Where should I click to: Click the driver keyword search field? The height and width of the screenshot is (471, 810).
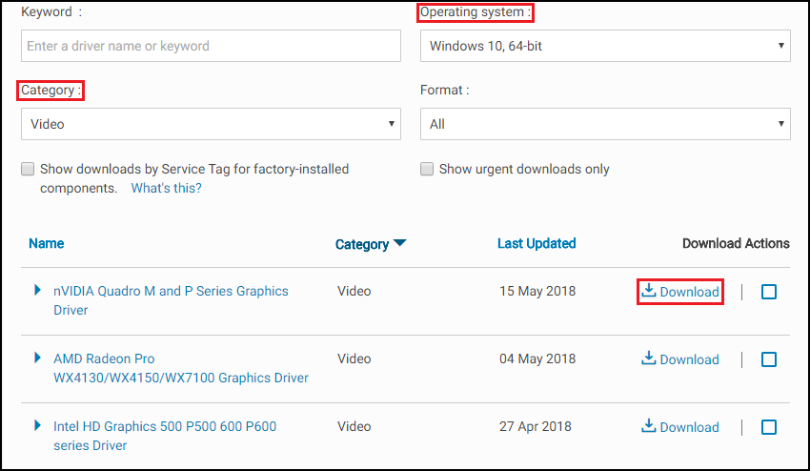pos(211,46)
